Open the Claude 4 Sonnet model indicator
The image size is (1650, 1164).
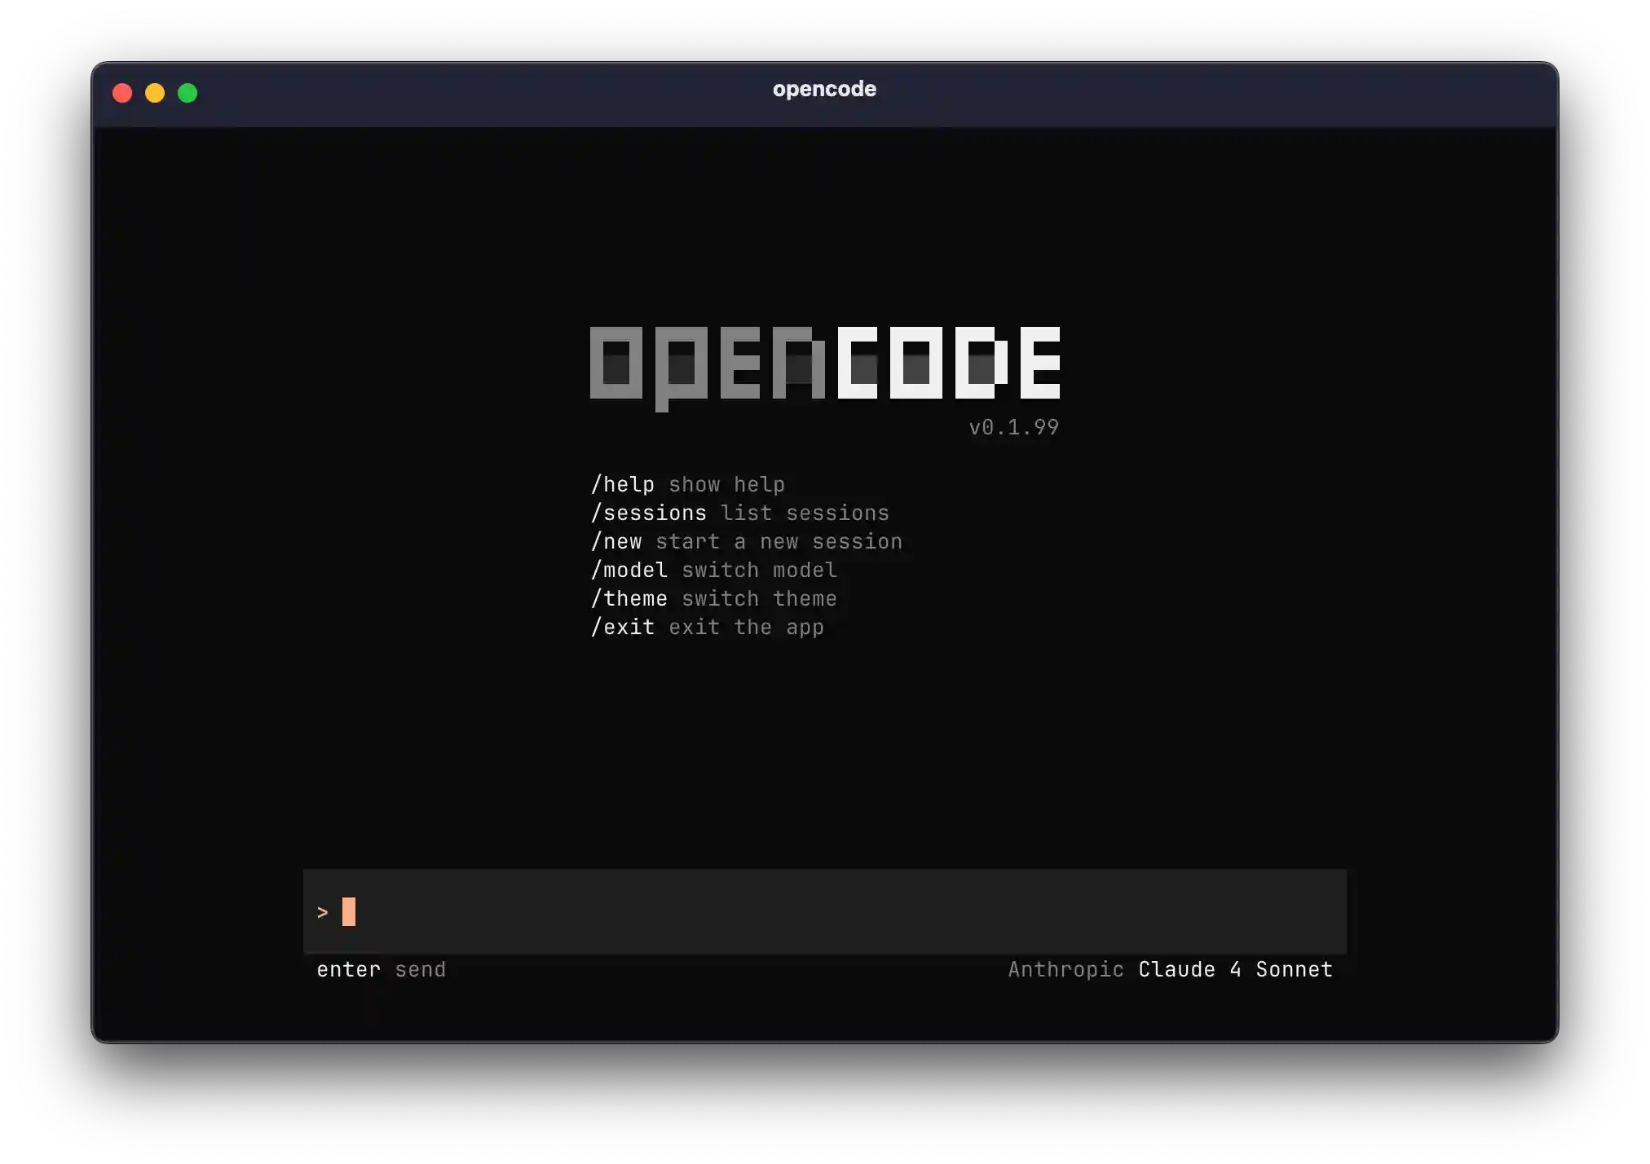1234,969
